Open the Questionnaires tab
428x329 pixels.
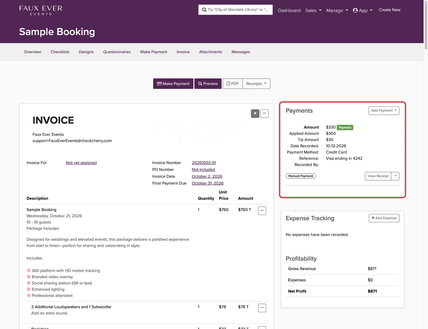117,52
